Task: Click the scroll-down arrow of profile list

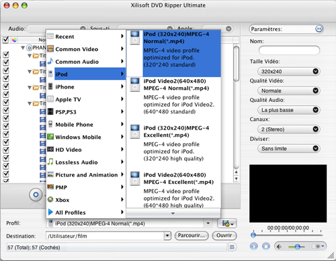Action: click(173, 213)
